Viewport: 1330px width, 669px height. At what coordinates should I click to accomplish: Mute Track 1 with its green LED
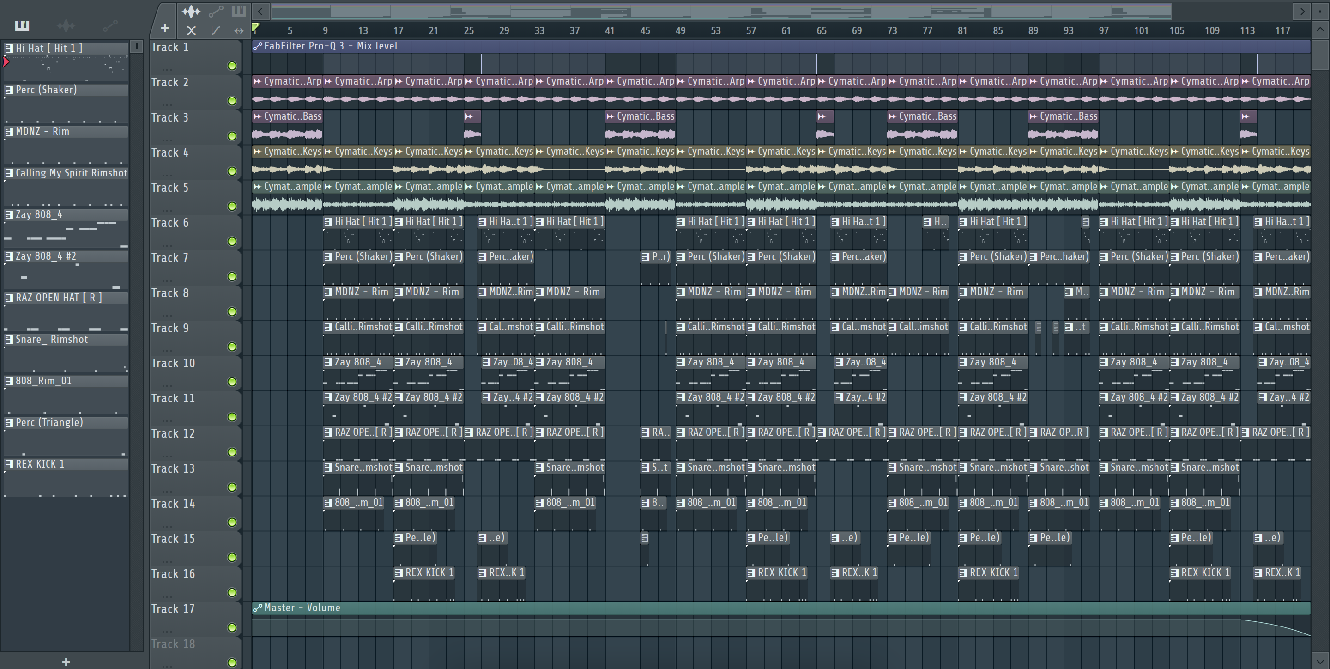click(232, 66)
